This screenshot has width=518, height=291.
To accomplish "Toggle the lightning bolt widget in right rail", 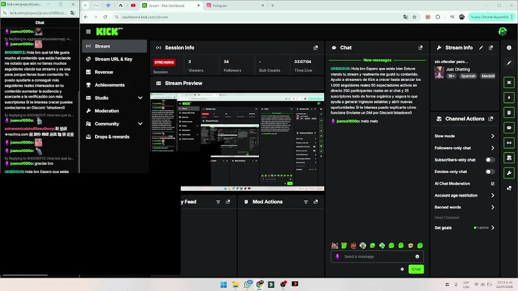I will pyautogui.click(x=509, y=97).
